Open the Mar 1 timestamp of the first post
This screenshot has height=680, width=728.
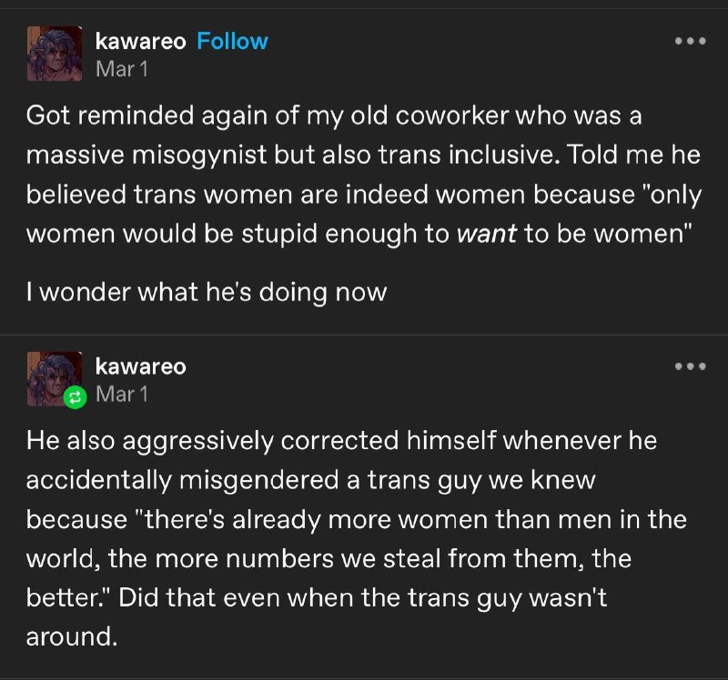pyautogui.click(x=122, y=69)
